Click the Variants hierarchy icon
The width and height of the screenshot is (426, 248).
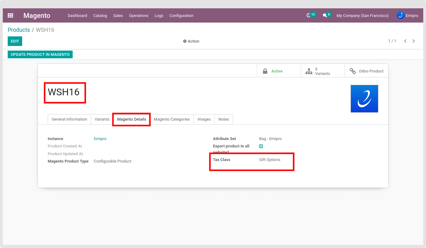click(x=309, y=71)
